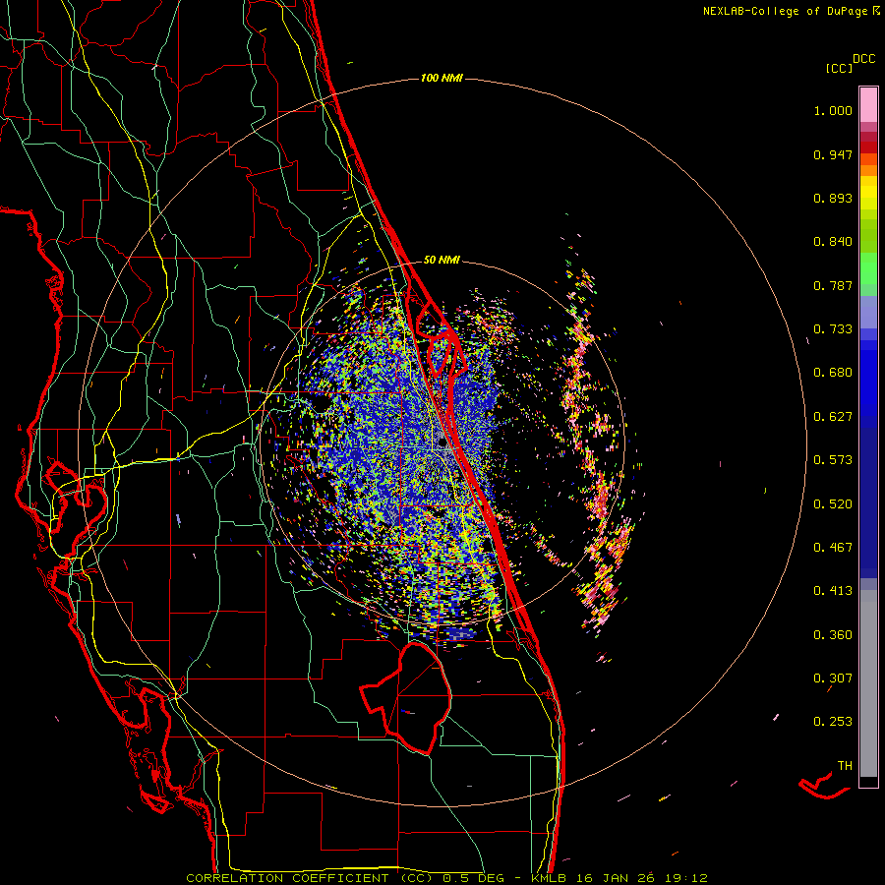
Task: Click the 1.000 value on the color scale
Action: (x=833, y=110)
